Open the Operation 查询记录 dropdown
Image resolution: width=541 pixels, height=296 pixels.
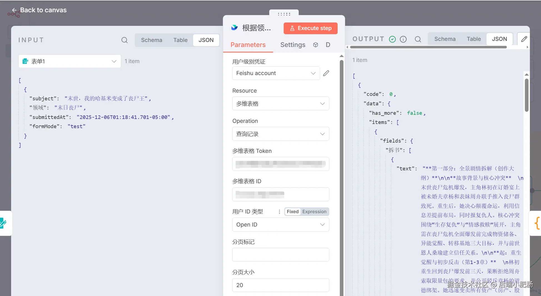(280, 134)
